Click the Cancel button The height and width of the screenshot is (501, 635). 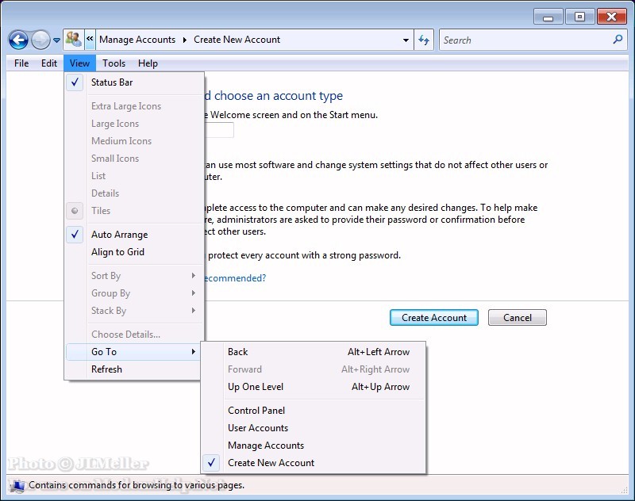[517, 318]
